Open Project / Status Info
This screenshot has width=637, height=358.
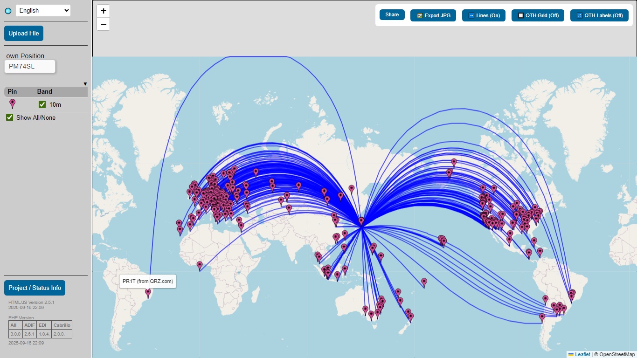(35, 288)
